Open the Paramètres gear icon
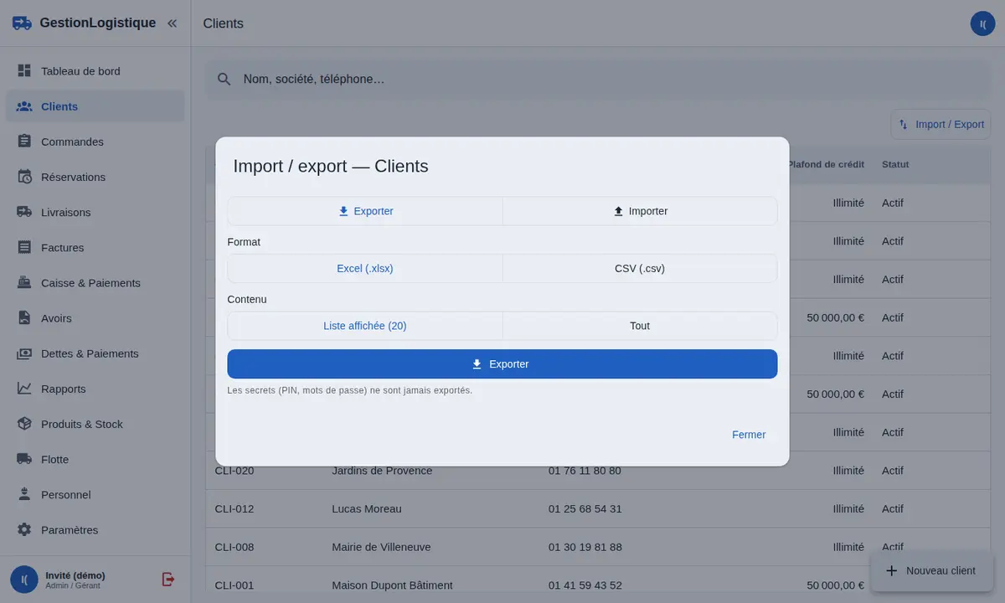Image resolution: width=1005 pixels, height=603 pixels. click(x=24, y=530)
